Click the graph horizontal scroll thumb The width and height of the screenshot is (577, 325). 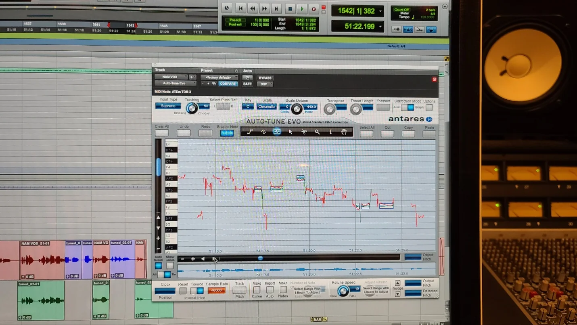260,258
